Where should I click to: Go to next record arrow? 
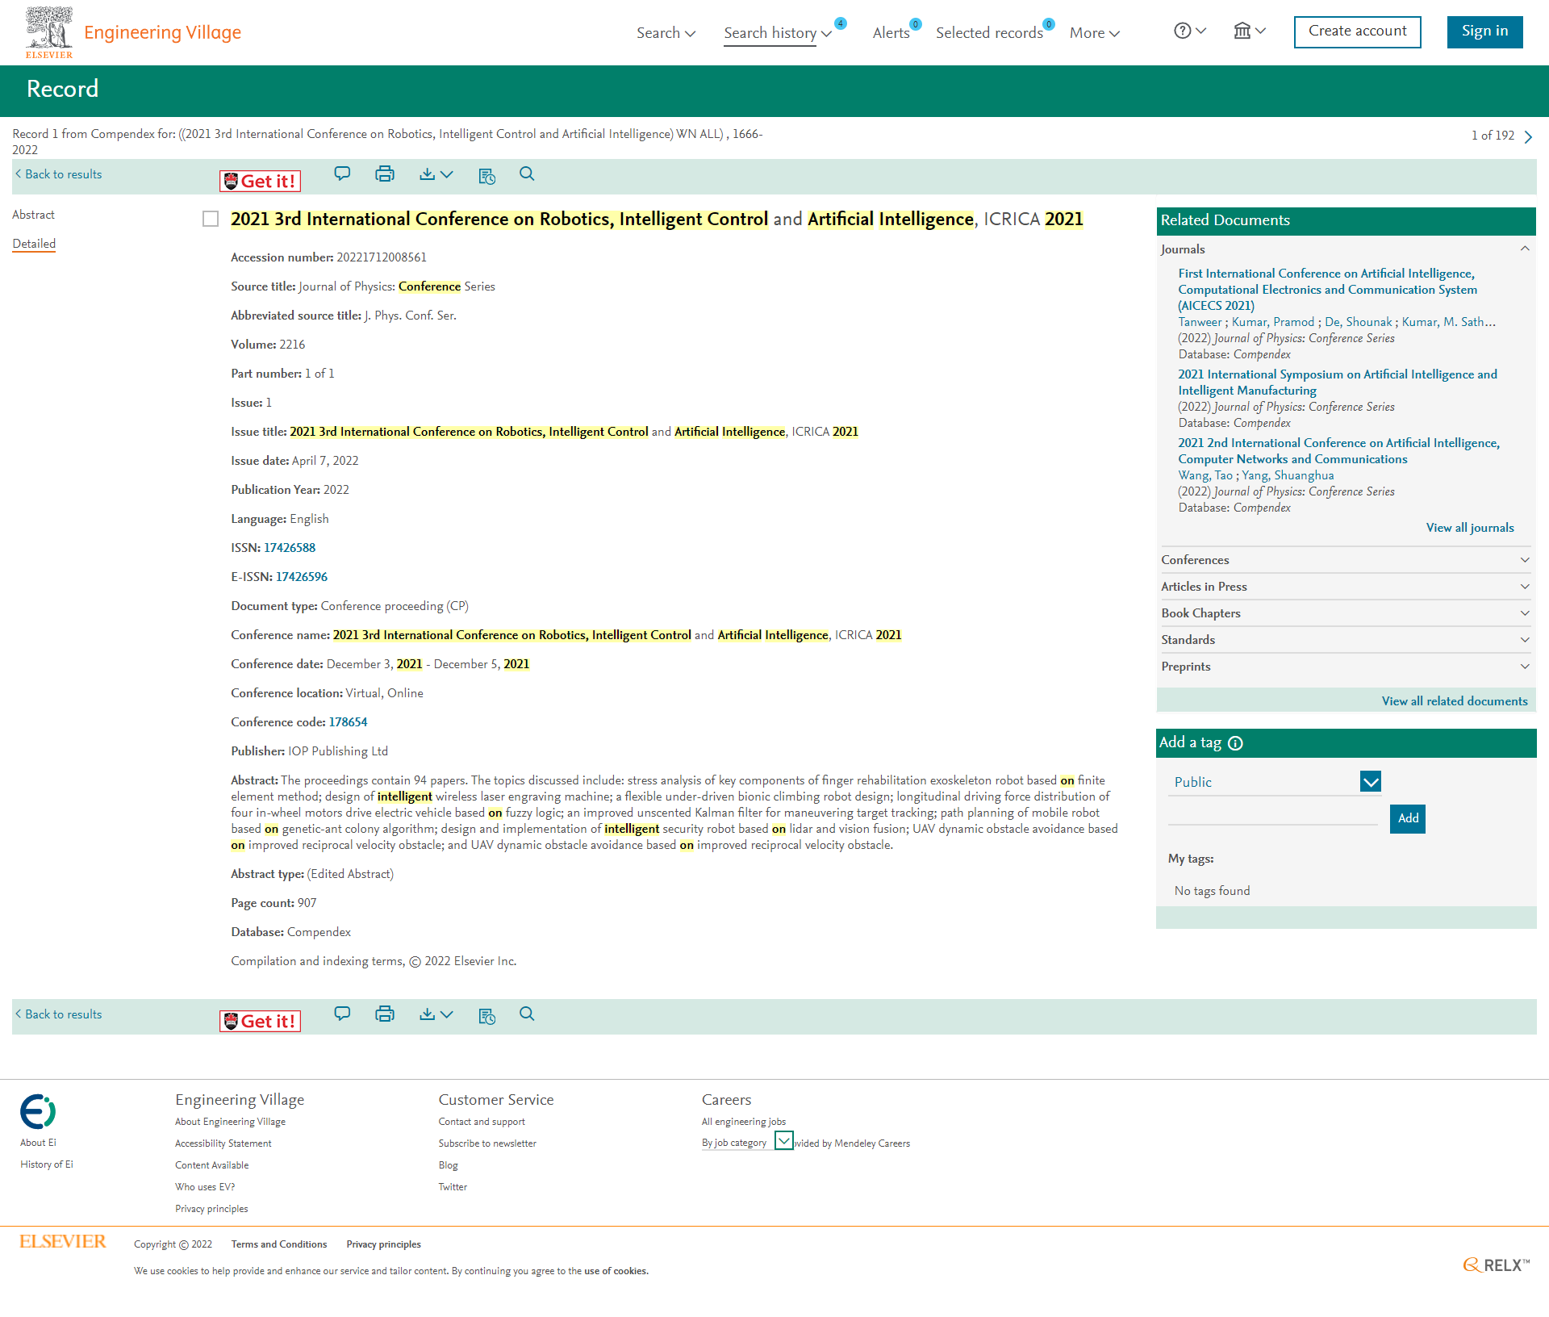point(1528,136)
